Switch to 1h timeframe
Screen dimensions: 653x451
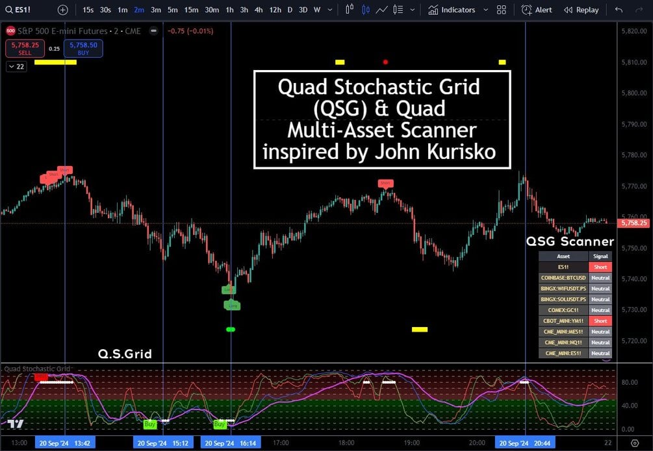click(x=229, y=10)
